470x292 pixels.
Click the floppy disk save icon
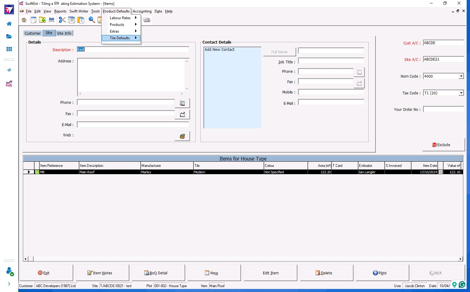click(52, 20)
